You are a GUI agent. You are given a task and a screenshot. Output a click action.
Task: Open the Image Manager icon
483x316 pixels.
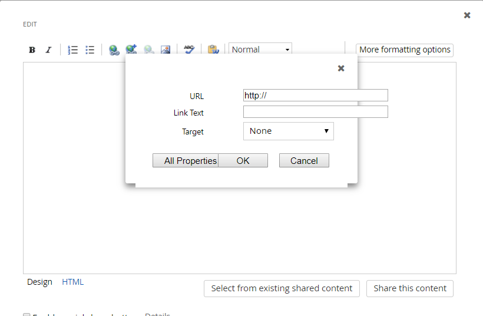(x=166, y=50)
